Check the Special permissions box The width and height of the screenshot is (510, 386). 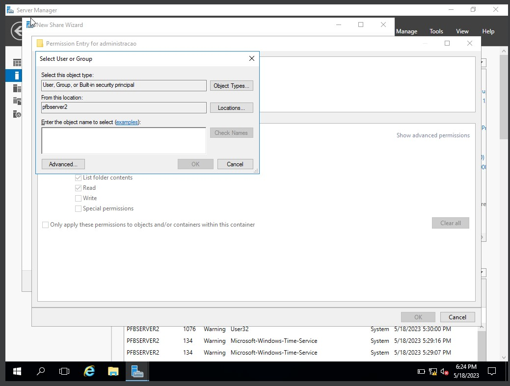[x=78, y=208]
